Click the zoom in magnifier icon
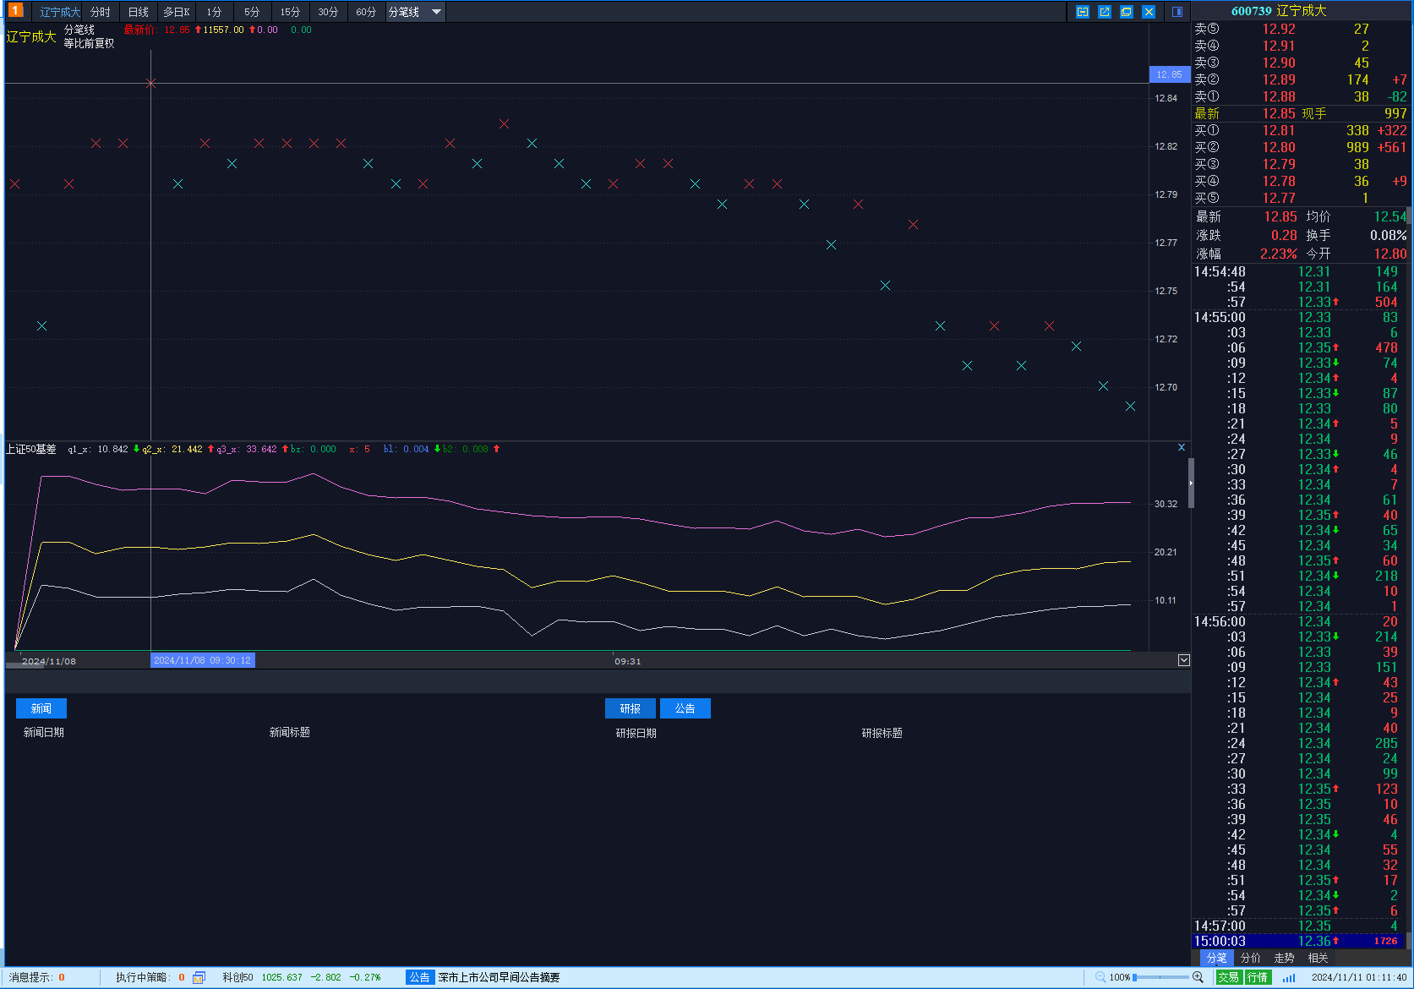This screenshot has height=989, width=1414. click(1198, 977)
